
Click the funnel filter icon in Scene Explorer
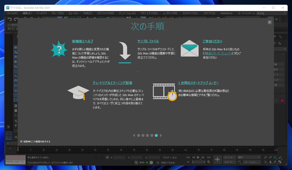pyautogui.click(x=16, y=126)
